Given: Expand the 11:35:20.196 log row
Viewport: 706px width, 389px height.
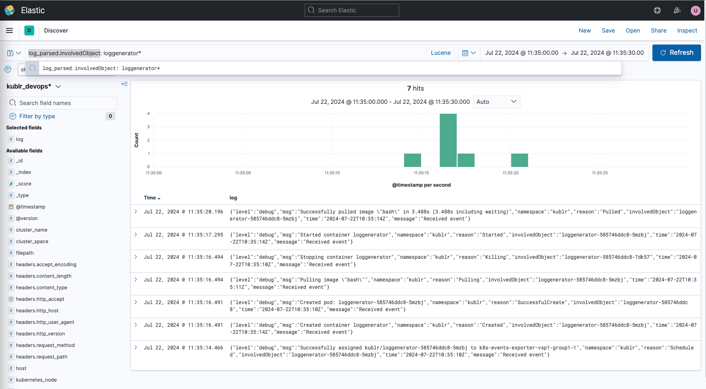Looking at the screenshot, I should click(x=136, y=211).
